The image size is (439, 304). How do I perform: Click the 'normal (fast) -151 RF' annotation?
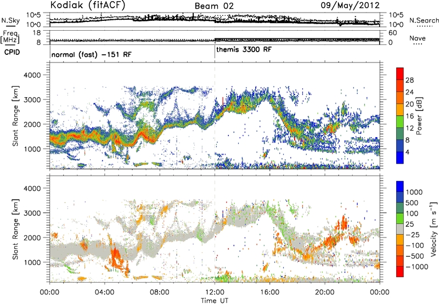click(x=91, y=54)
